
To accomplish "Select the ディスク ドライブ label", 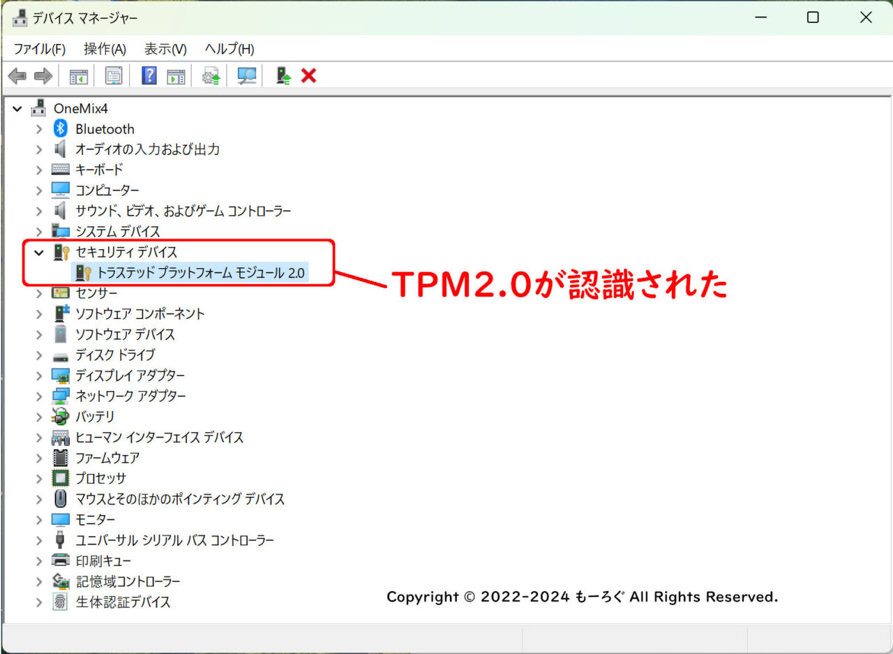I will pyautogui.click(x=116, y=355).
